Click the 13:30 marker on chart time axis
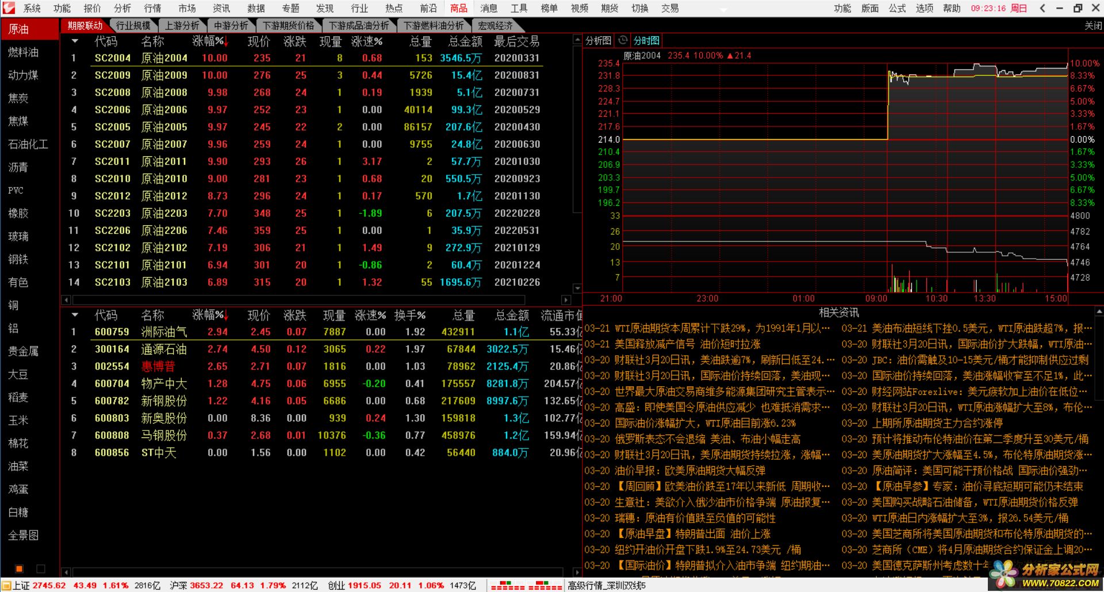Image resolution: width=1104 pixels, height=592 pixels. pyautogui.click(x=984, y=298)
